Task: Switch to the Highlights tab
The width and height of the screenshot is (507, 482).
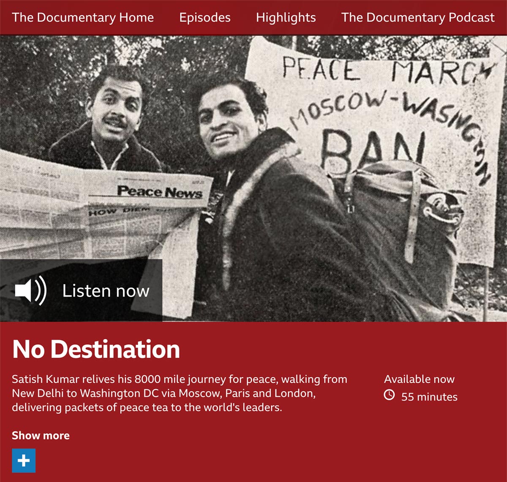Action: (286, 17)
